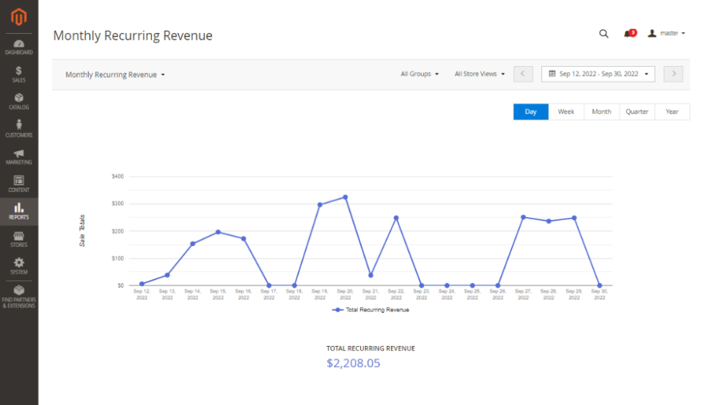Open the Sep 12 - Sep 30 date range picker
The width and height of the screenshot is (720, 405).
click(598, 74)
